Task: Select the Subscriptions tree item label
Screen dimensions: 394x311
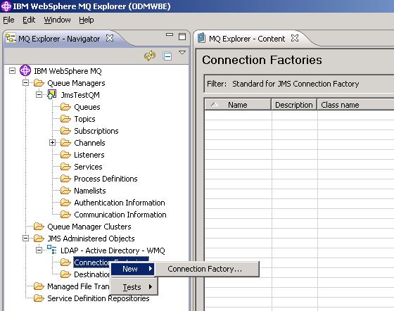Action: (x=96, y=131)
